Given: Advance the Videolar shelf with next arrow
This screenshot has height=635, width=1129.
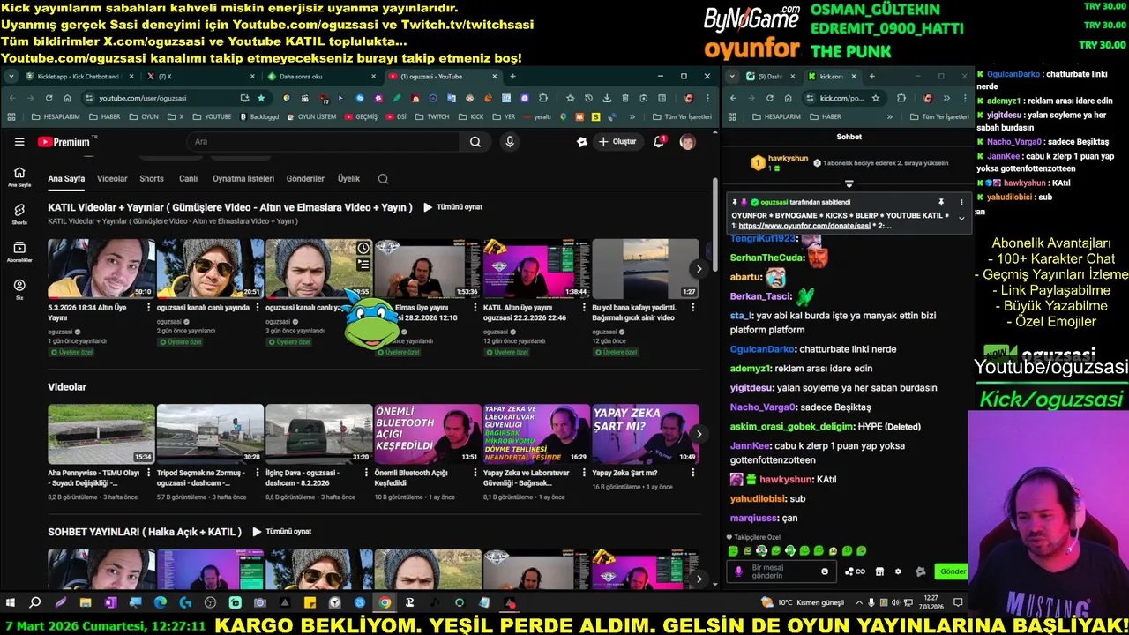Looking at the screenshot, I should (699, 434).
